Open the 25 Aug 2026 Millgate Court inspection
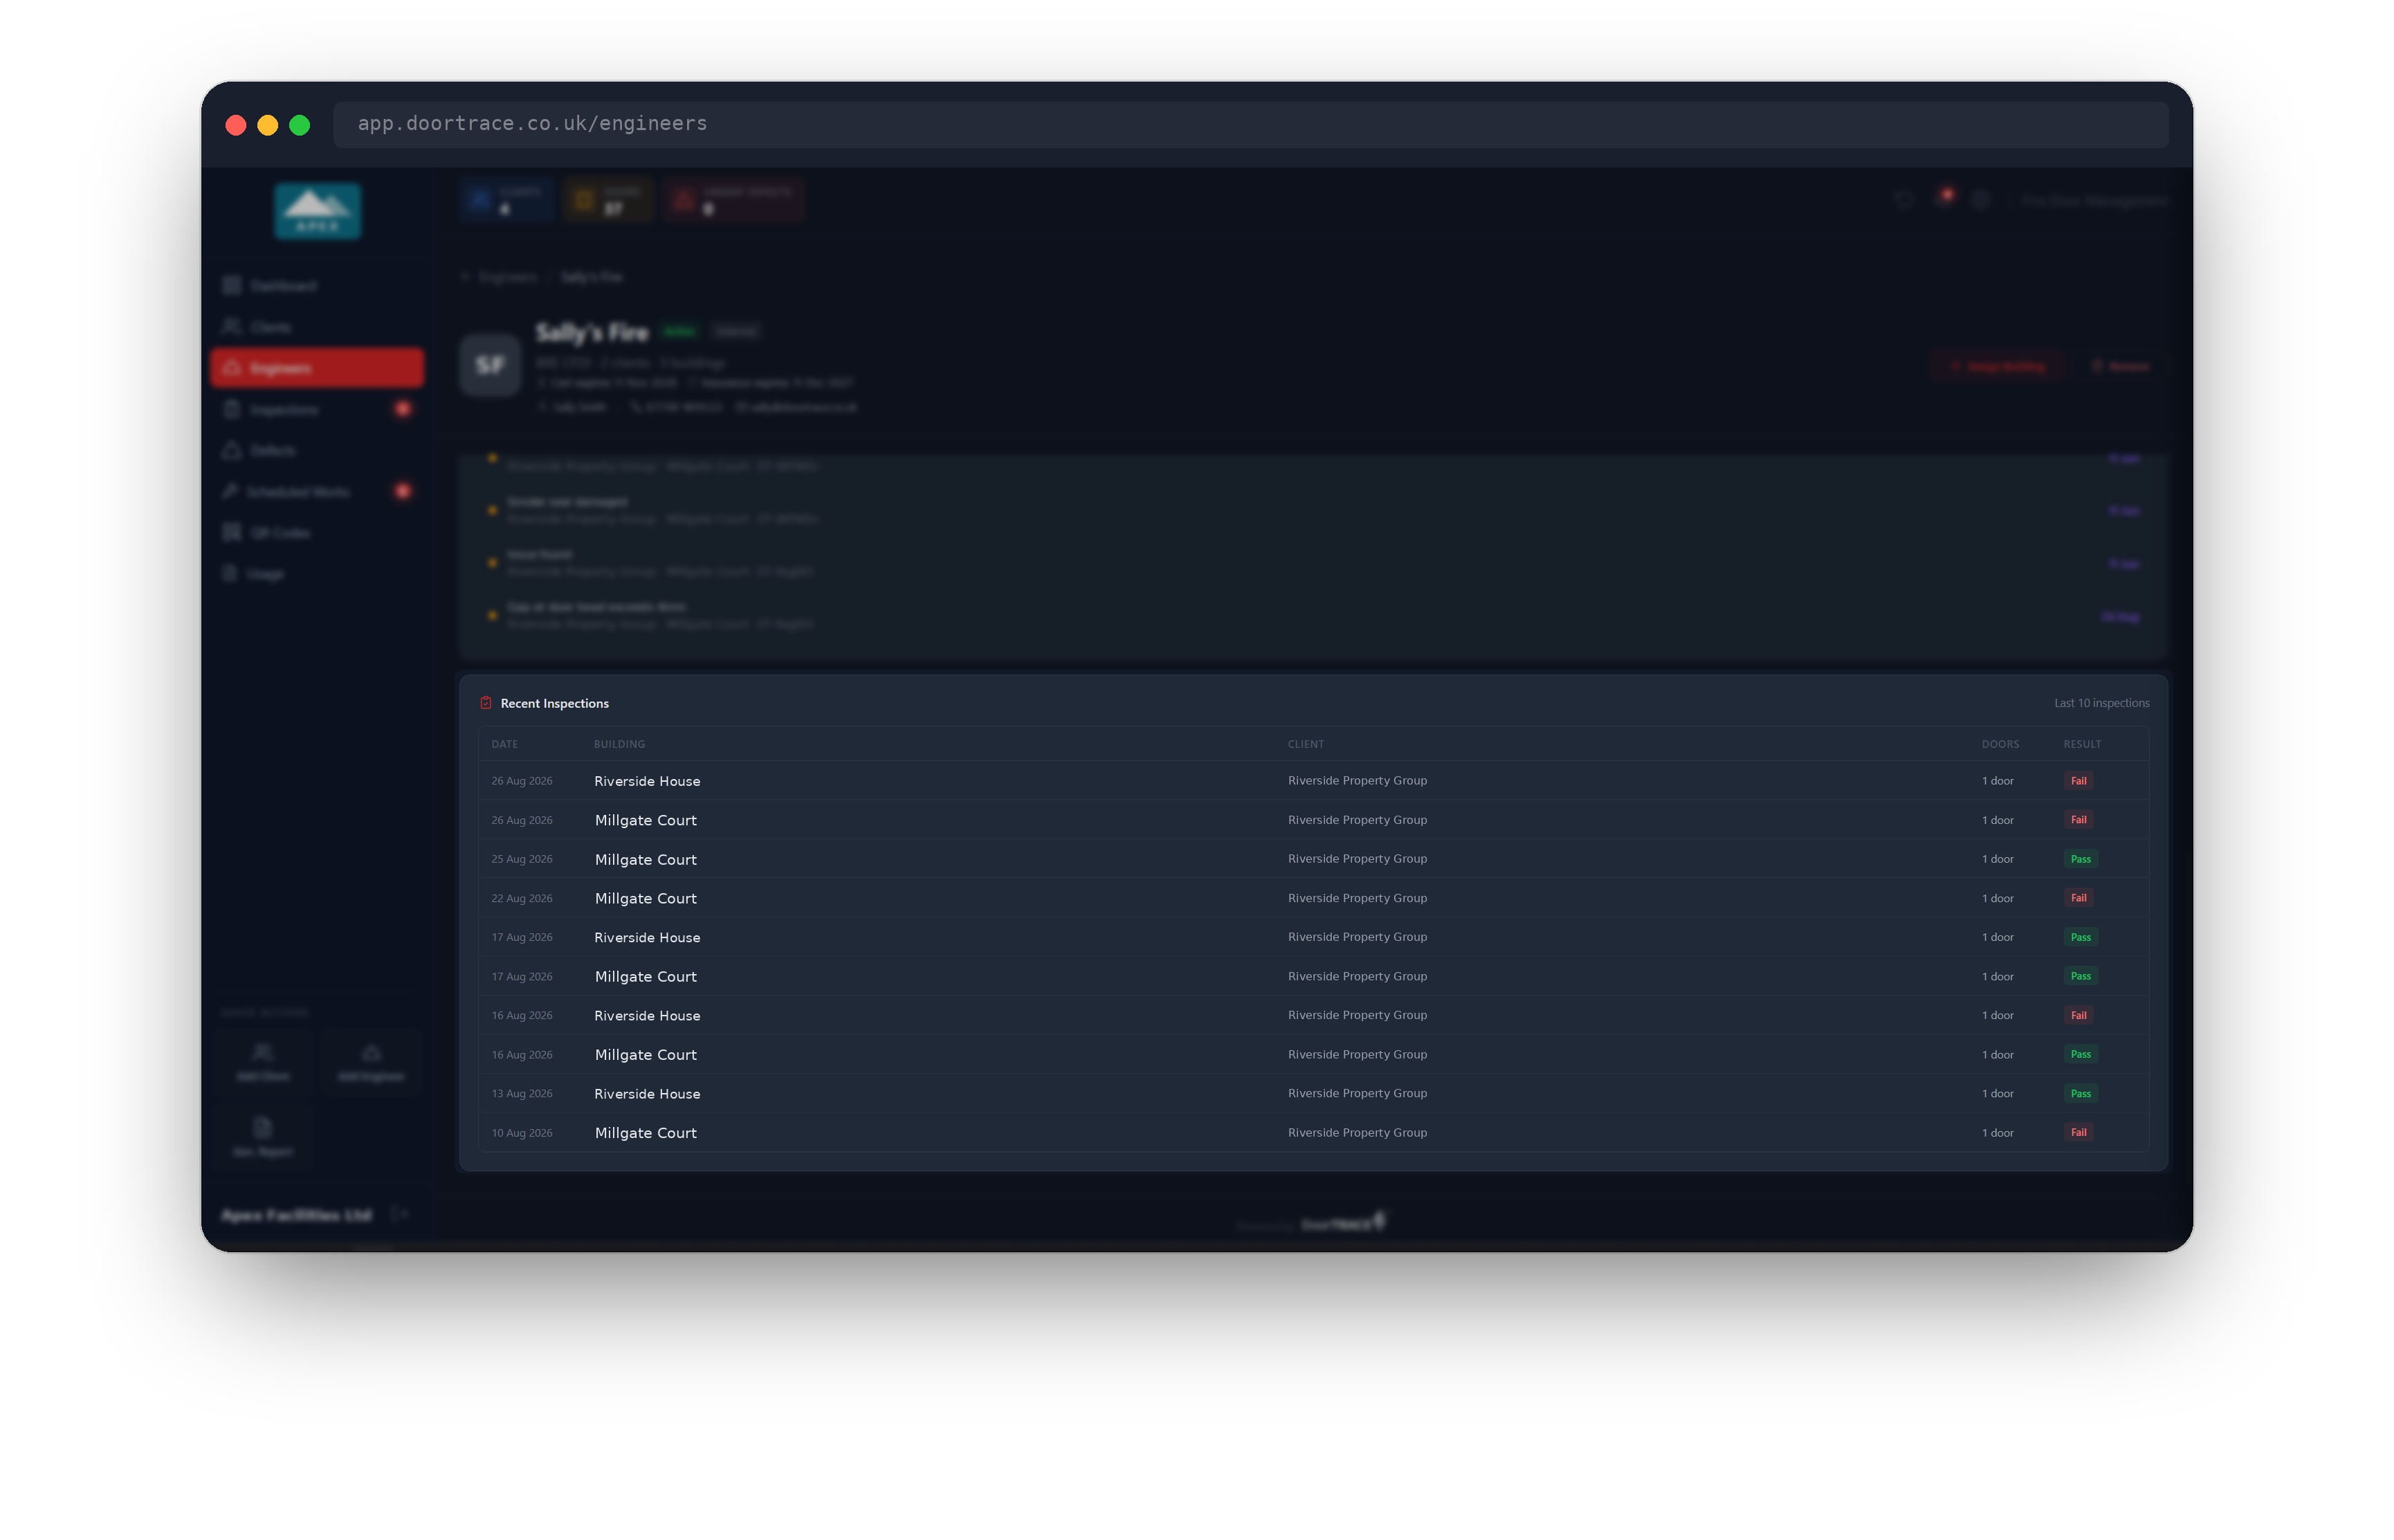Image resolution: width=2394 pixels, height=1540 pixels. (1313, 859)
